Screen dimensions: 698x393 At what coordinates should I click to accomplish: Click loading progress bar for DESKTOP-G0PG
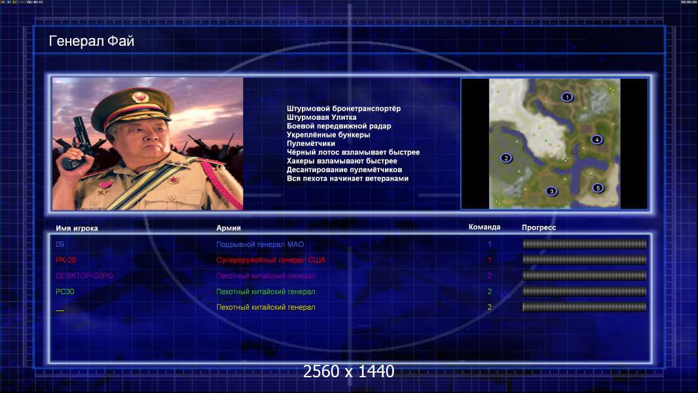(x=584, y=276)
